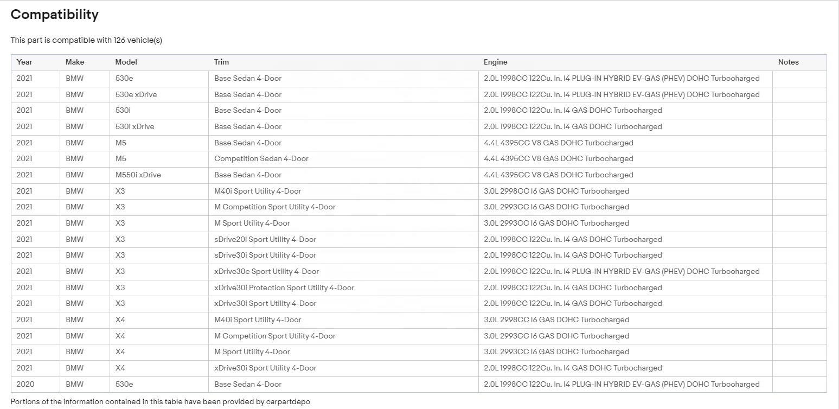Click the X4 row's "M40i Sport Utility 4-Door" trim
839x409 pixels.
pos(258,319)
